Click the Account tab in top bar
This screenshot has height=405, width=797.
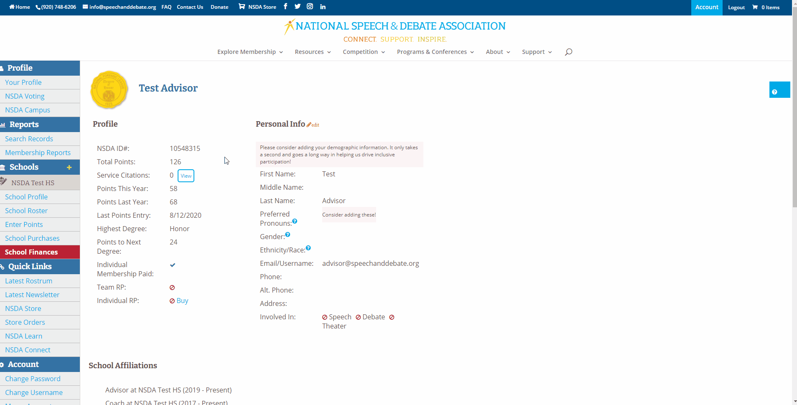[x=707, y=8]
